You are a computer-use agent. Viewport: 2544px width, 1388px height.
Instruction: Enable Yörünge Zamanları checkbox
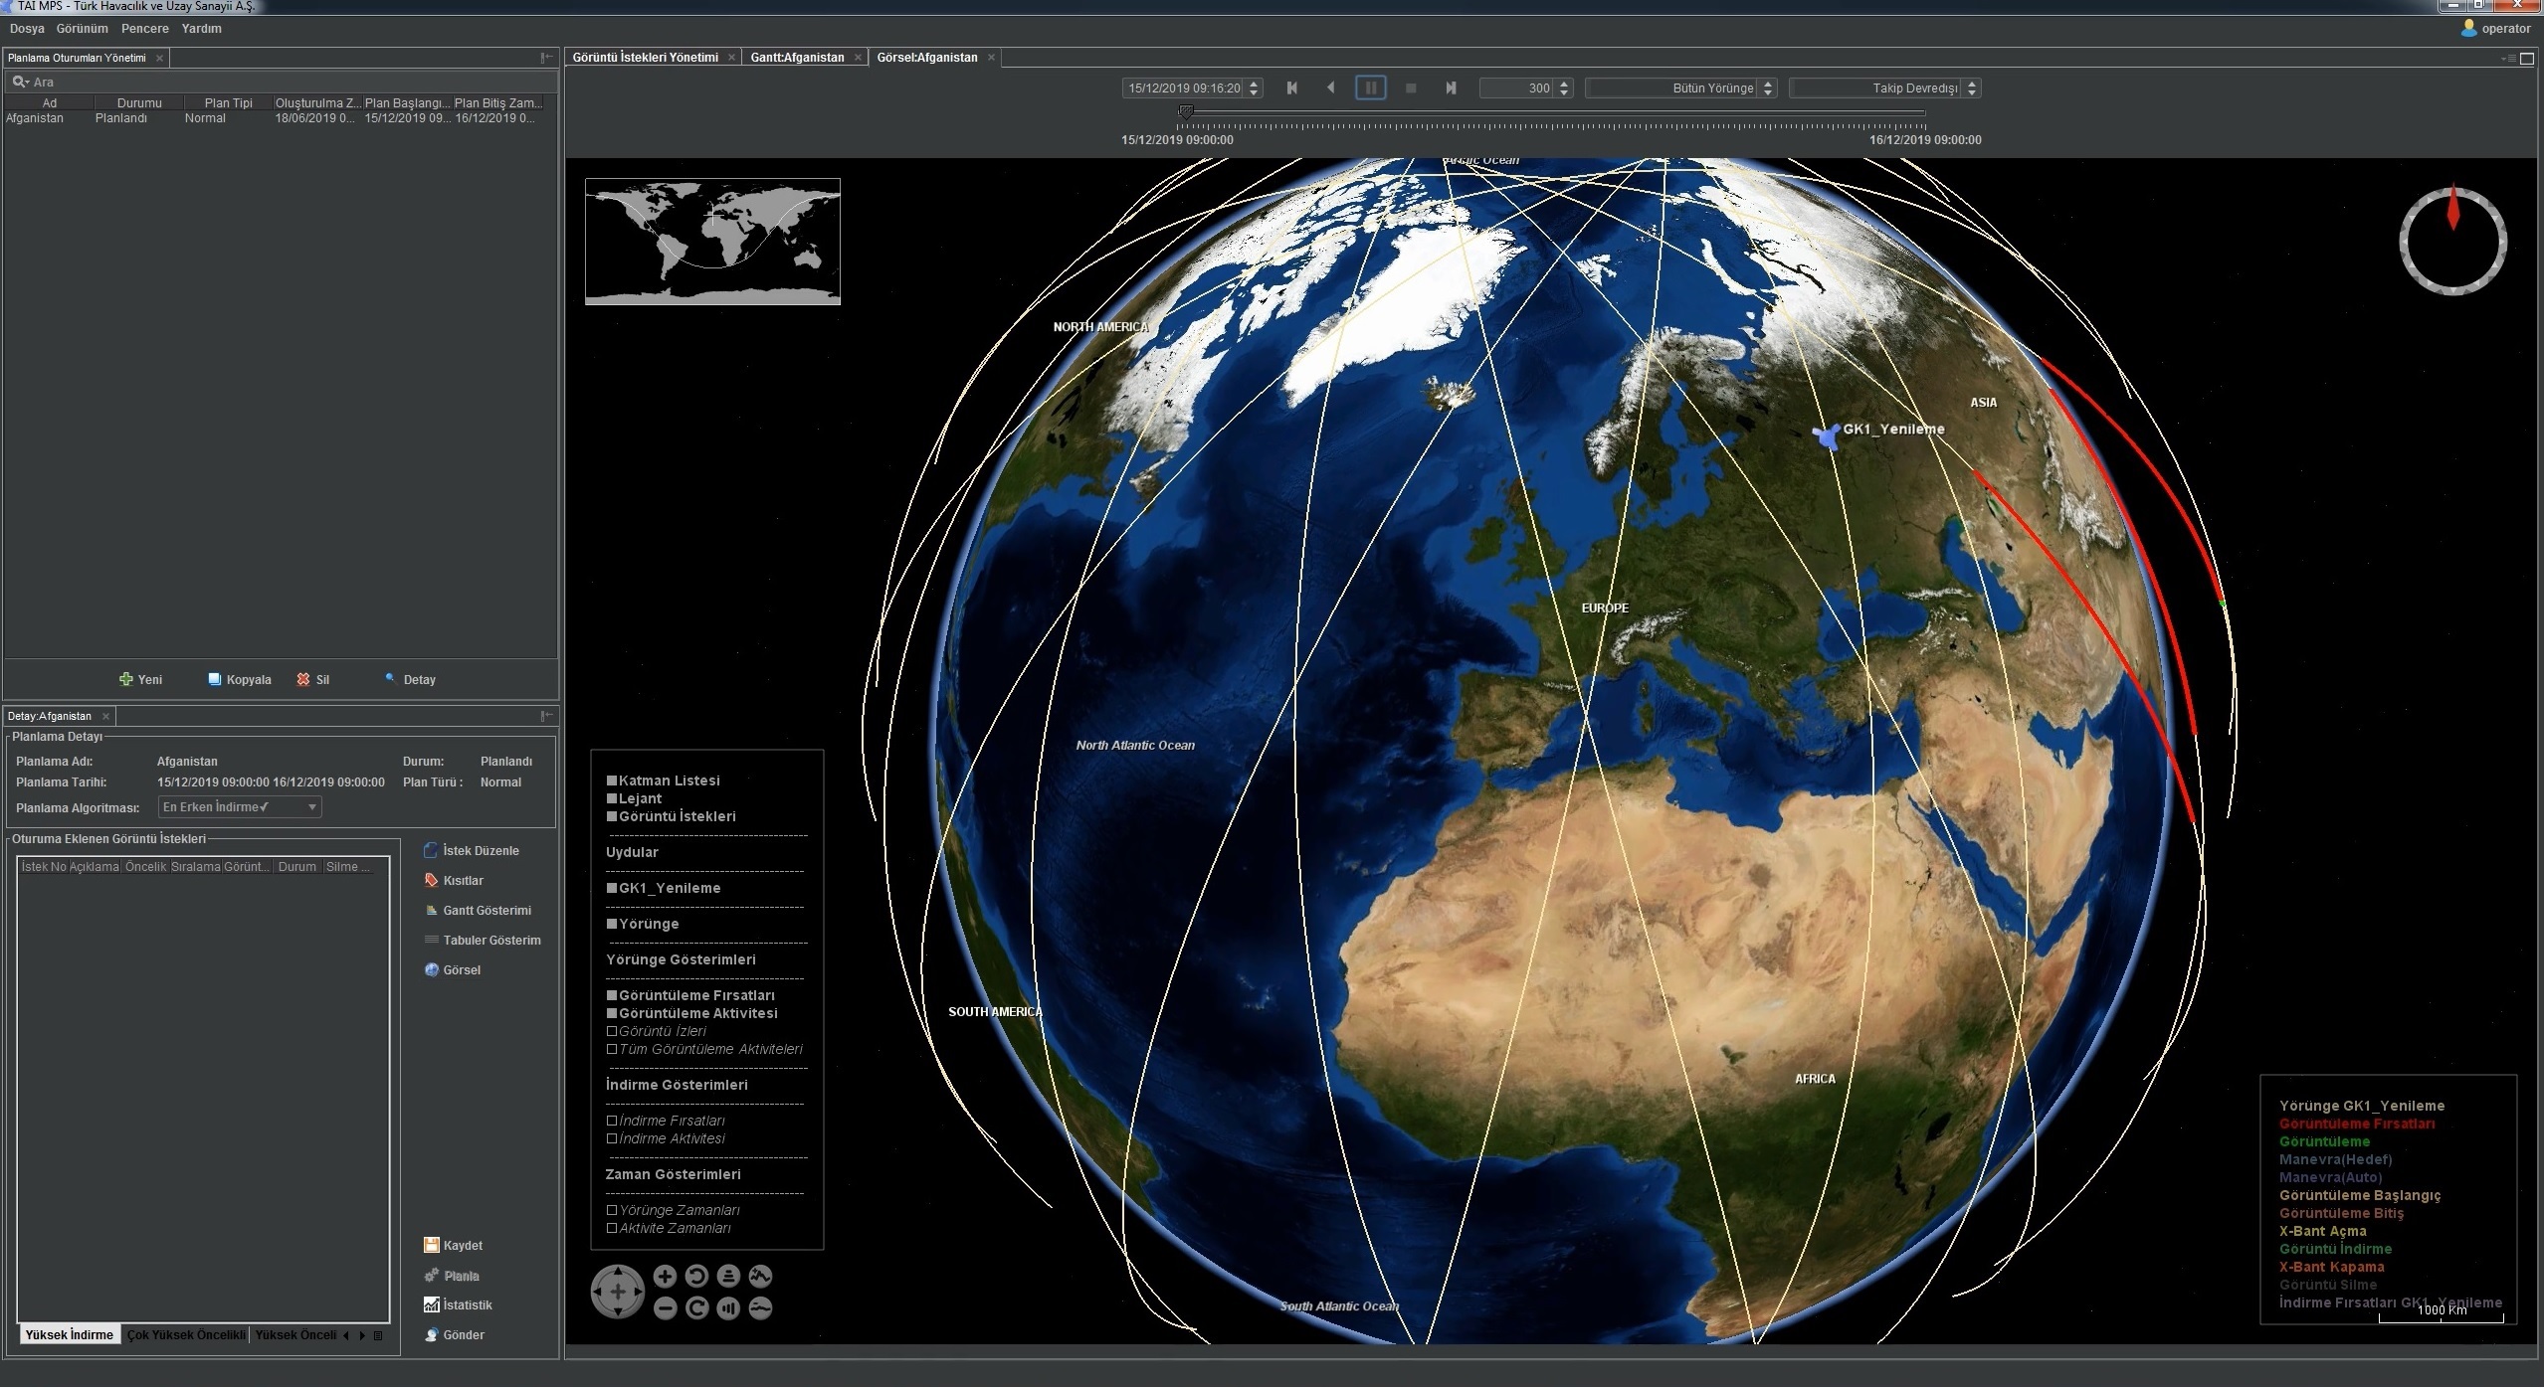click(x=612, y=1211)
